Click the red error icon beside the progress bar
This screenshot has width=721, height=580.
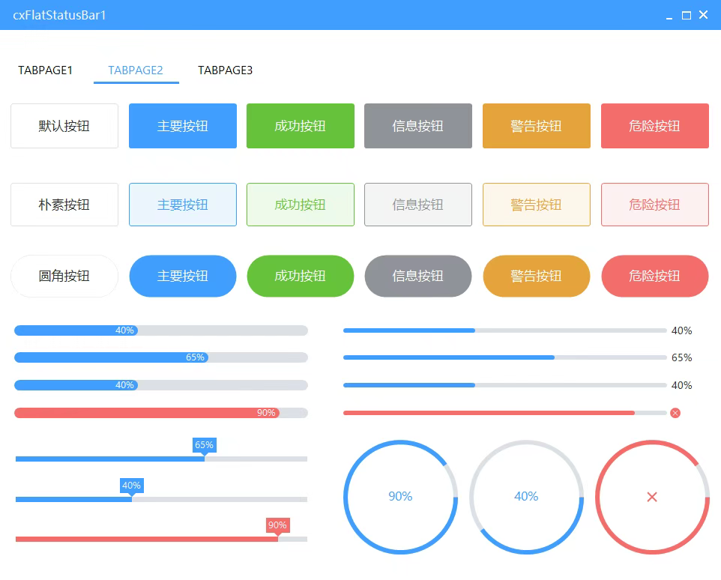coord(675,413)
